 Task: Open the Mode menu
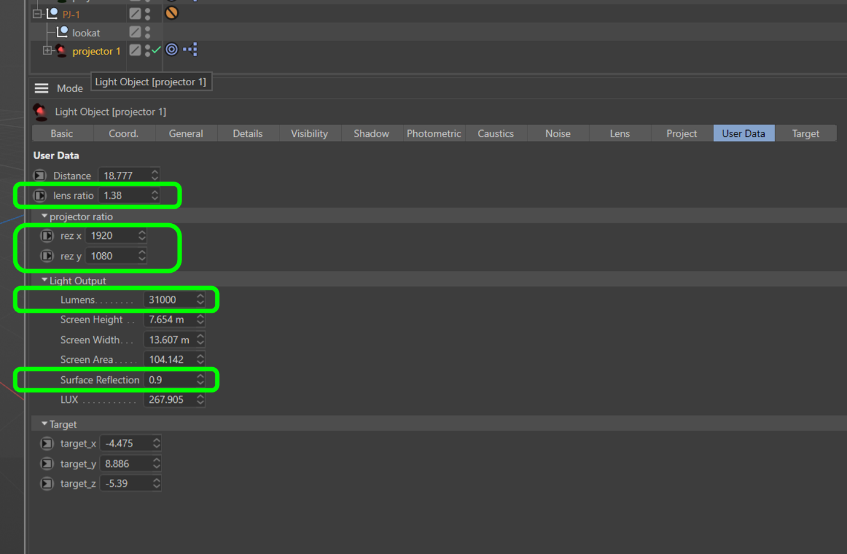point(70,88)
